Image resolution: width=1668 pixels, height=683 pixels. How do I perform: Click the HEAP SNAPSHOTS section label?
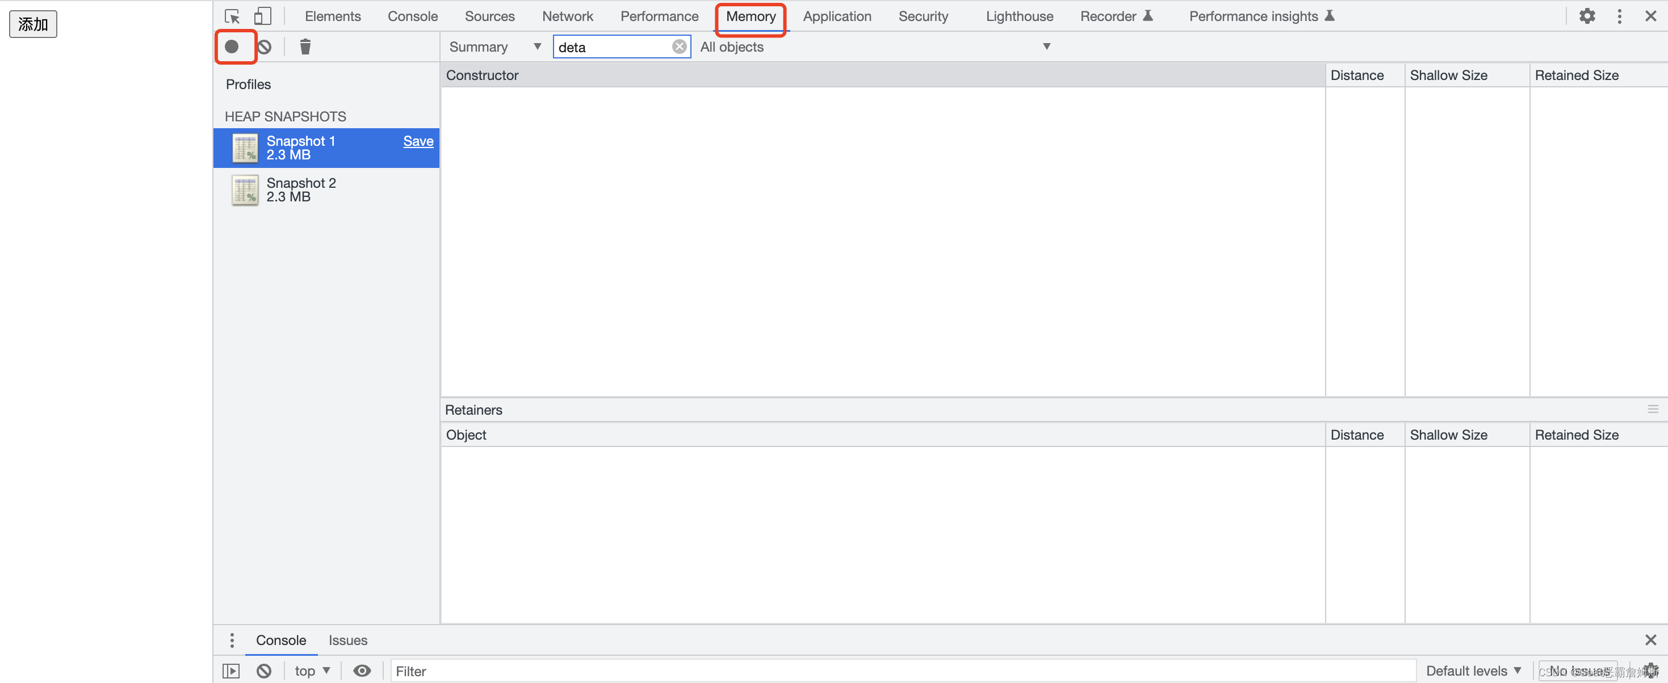coord(285,116)
